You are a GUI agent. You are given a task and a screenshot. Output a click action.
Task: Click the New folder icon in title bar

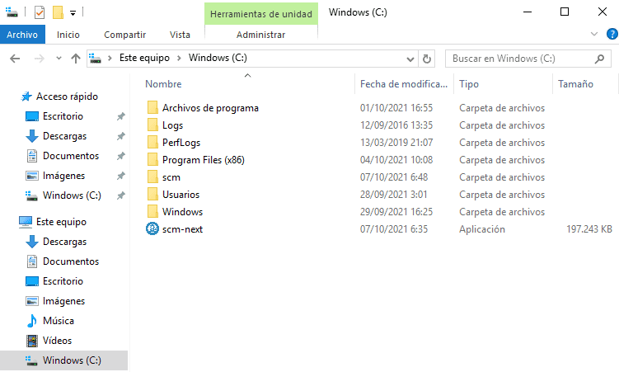point(58,12)
